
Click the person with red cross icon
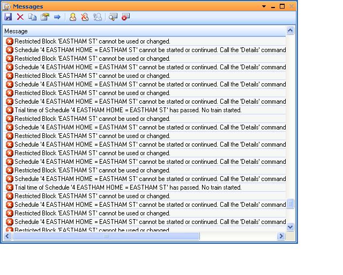[x=85, y=17]
